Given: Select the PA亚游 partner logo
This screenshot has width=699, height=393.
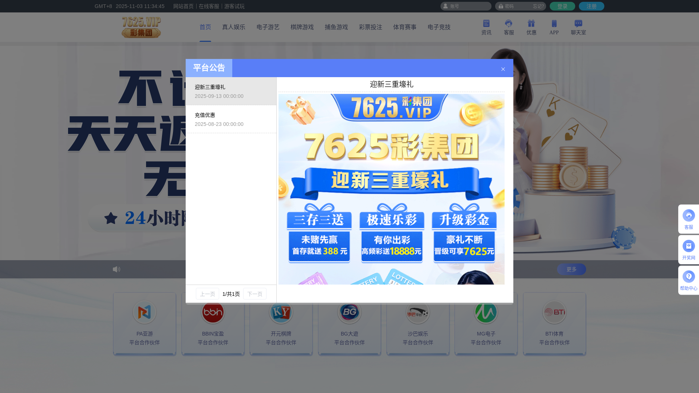Looking at the screenshot, I should point(145,312).
